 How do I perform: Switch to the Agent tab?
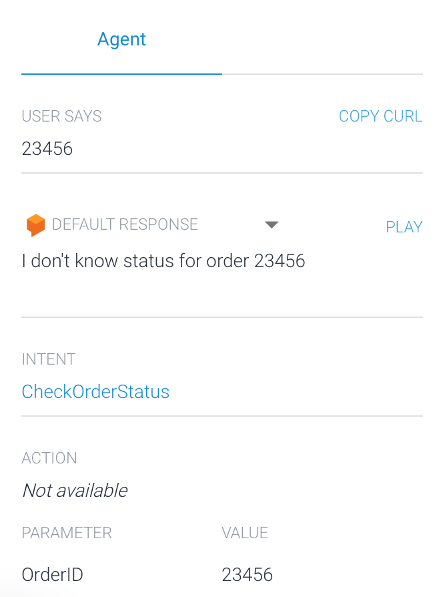point(121,39)
